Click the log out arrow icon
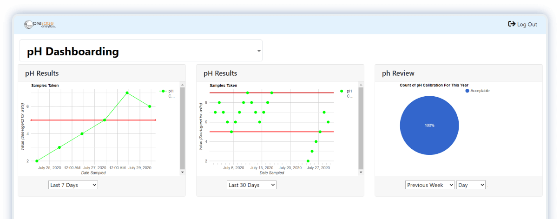This screenshot has height=219, width=560. pyautogui.click(x=512, y=24)
